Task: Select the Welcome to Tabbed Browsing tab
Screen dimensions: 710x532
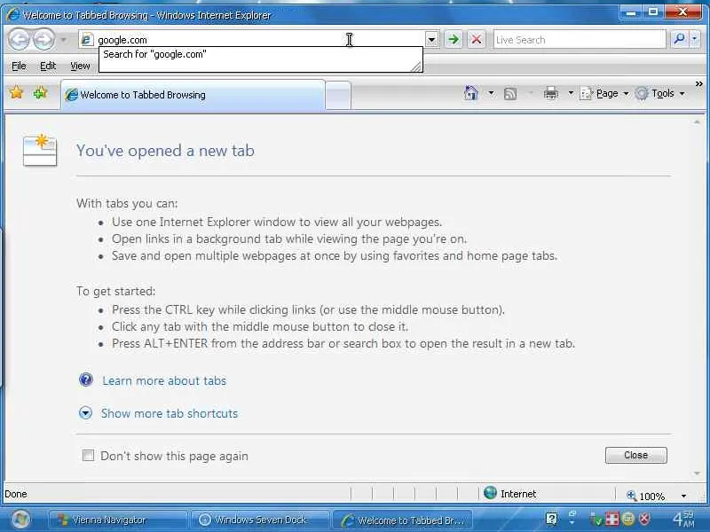Action: (x=193, y=95)
